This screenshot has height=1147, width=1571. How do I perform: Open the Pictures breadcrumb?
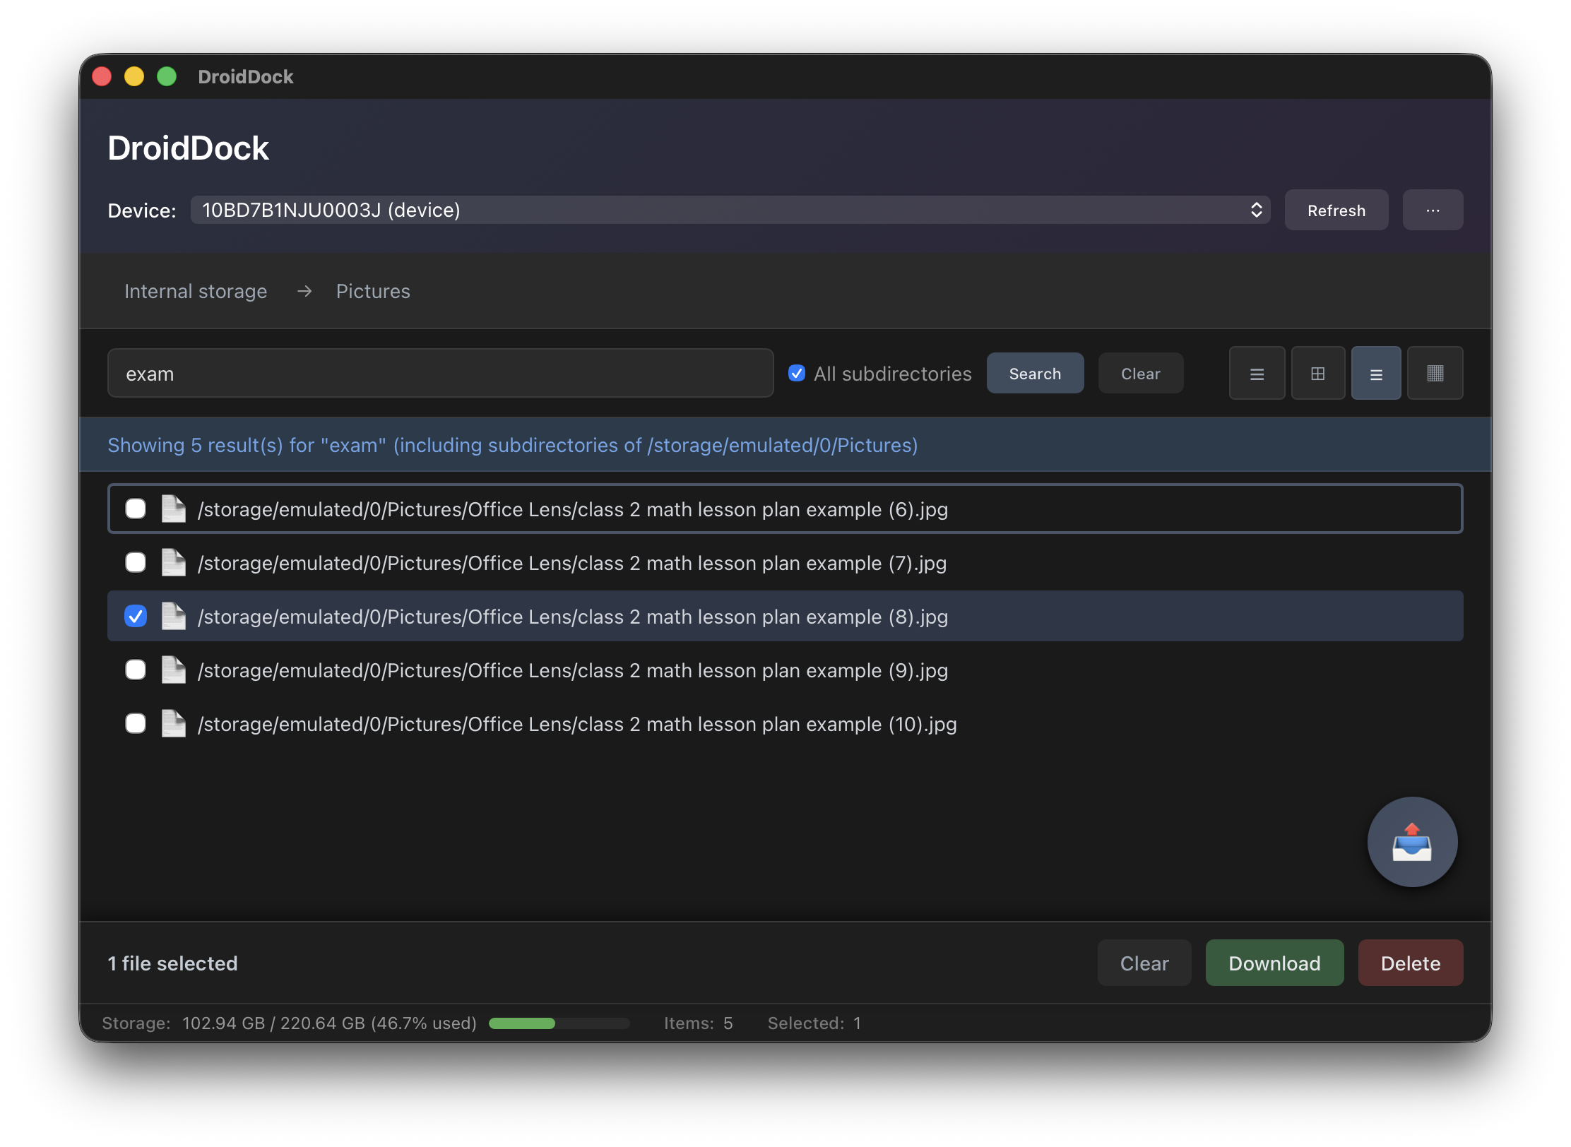point(373,292)
